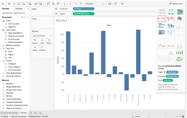Viewport: 187px width, 118px height.
Task: Add a new story from bottom tabs
Action: pos(40,113)
